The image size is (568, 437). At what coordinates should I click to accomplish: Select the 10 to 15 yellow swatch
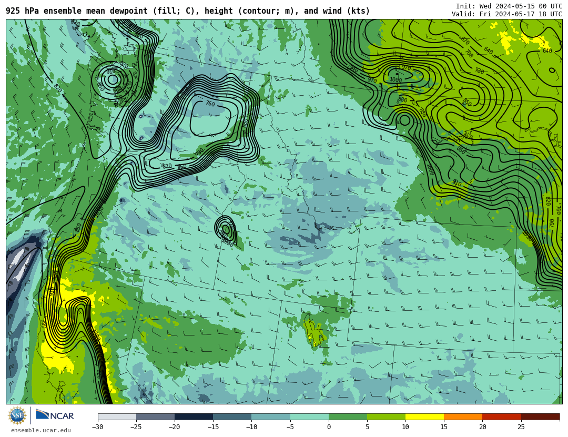(x=424, y=417)
